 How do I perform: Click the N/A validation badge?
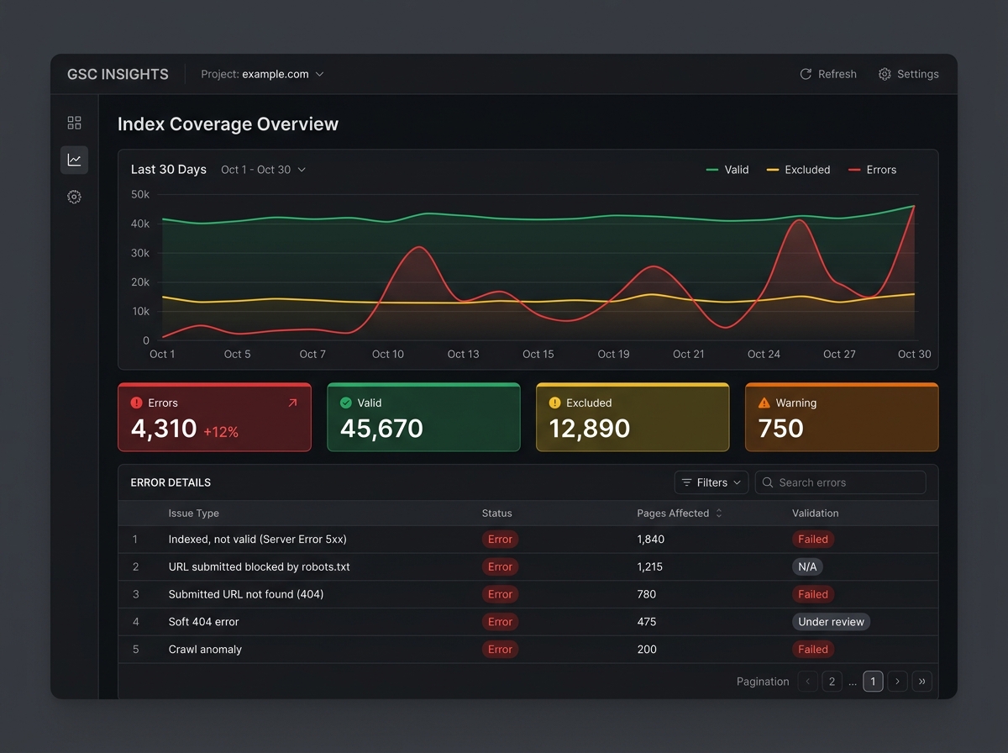pos(807,567)
